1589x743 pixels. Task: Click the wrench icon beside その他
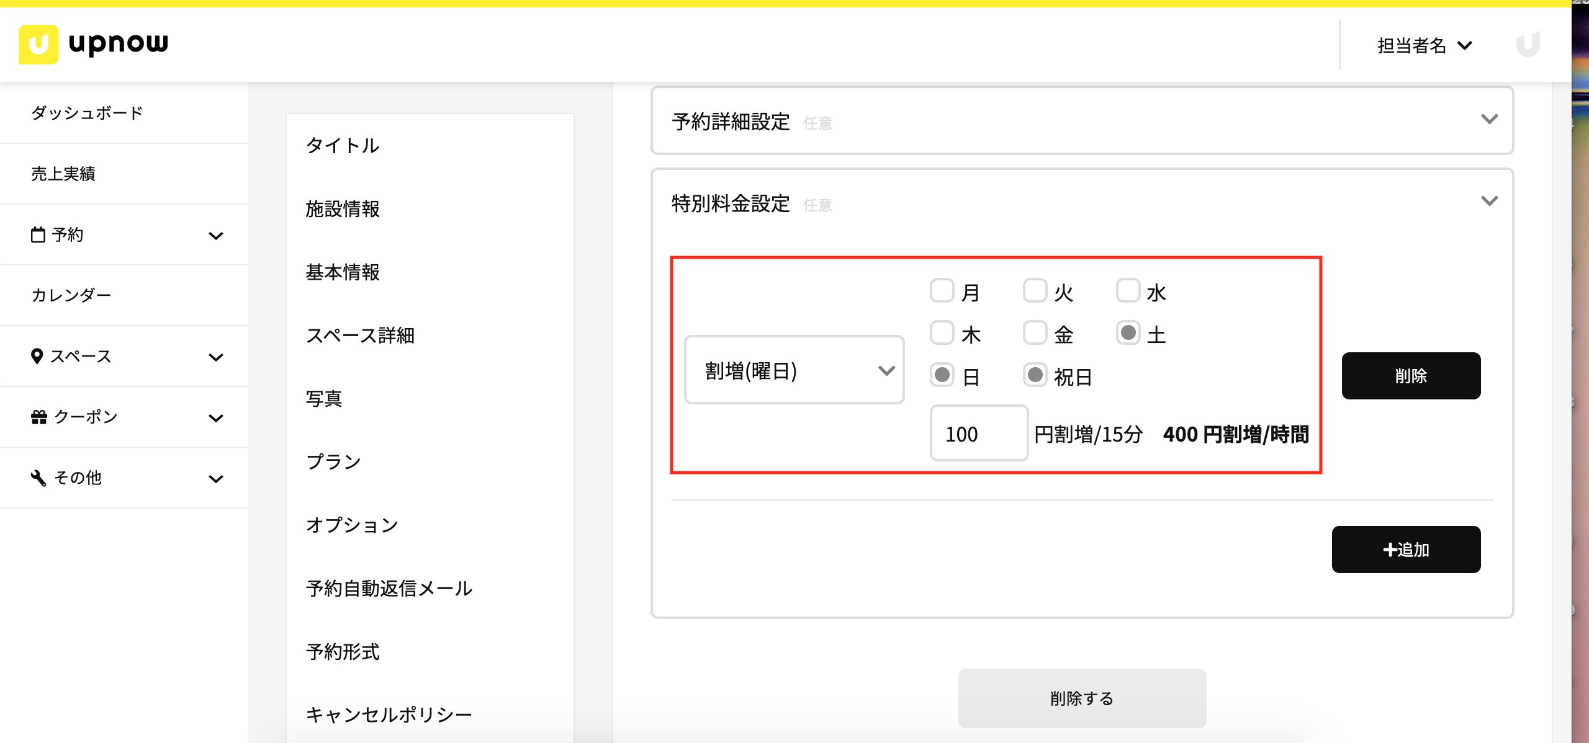[38, 478]
